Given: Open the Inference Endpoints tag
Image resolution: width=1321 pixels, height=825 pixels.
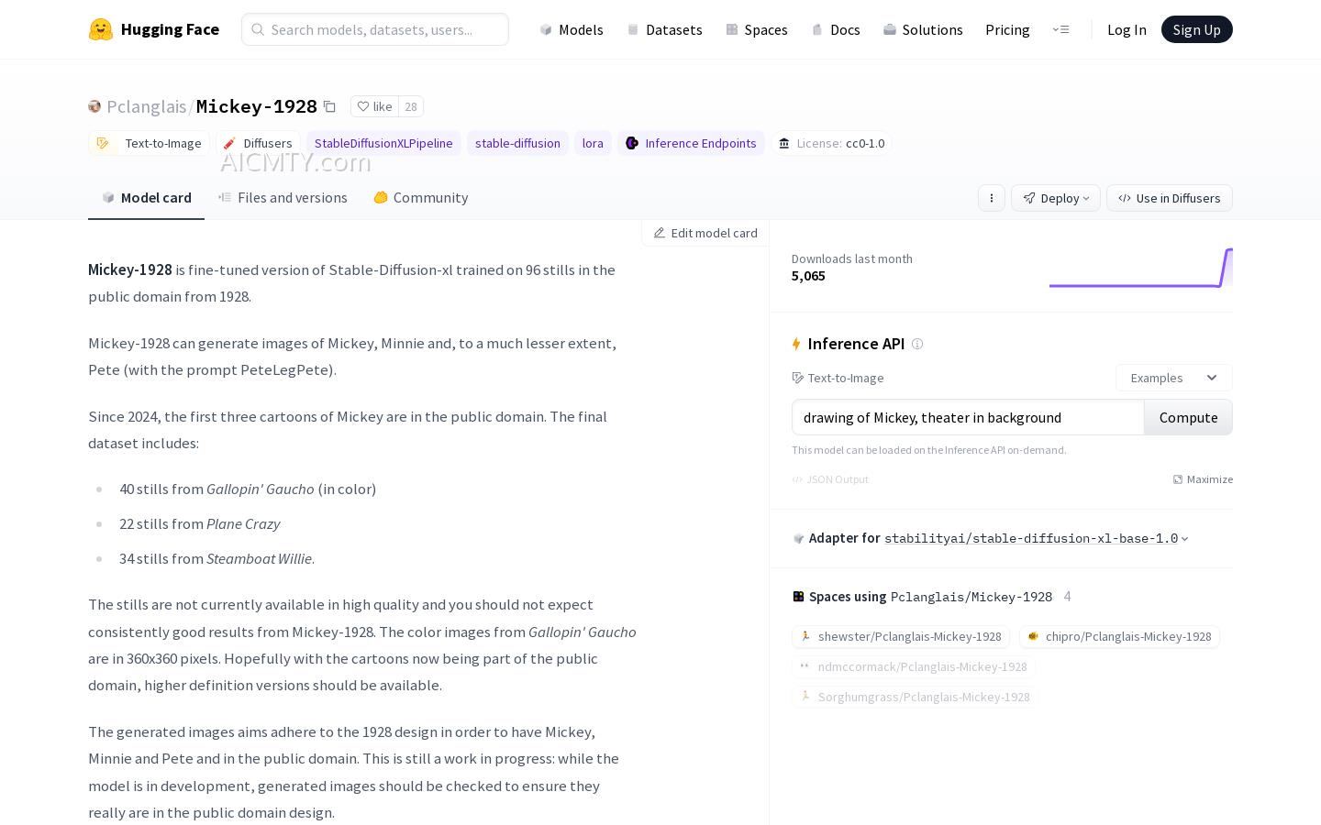Looking at the screenshot, I should (x=691, y=143).
